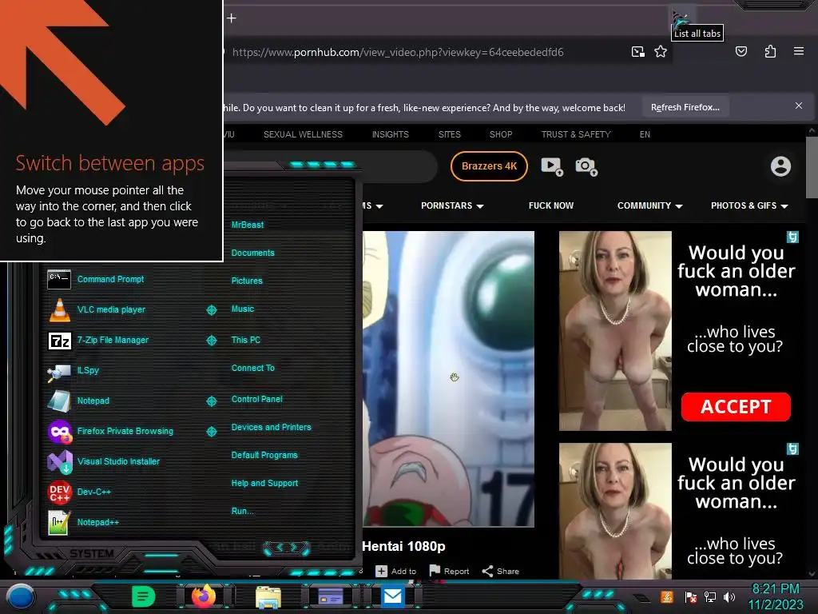
Task: Expand the Notepad jump list arrow
Action: coord(211,401)
